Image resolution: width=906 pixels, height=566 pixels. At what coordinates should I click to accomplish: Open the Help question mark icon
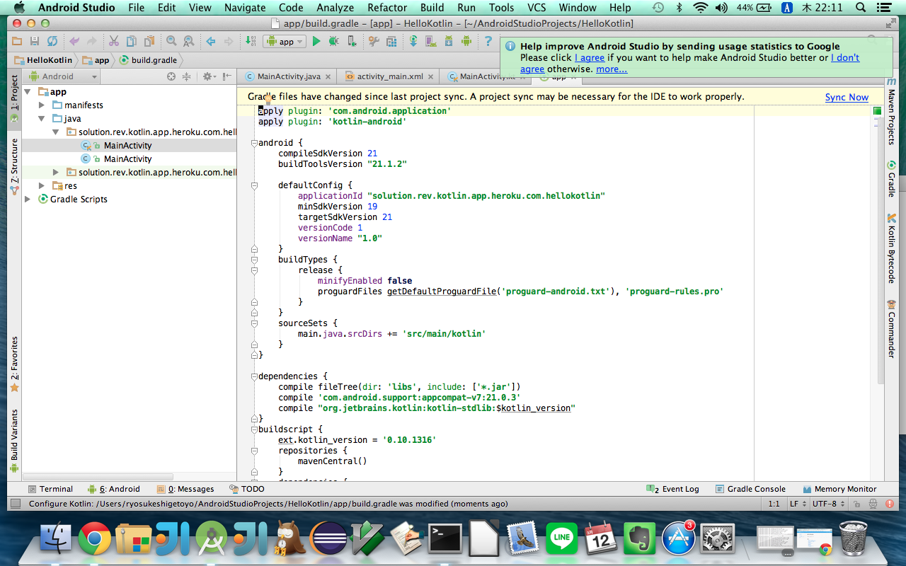coord(488,42)
